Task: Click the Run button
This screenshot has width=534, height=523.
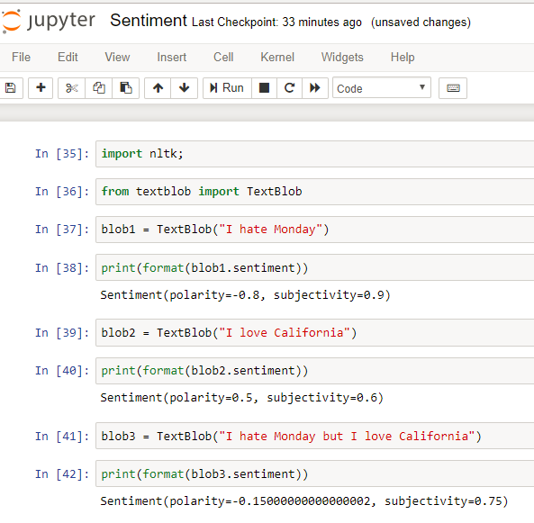Action: (227, 88)
